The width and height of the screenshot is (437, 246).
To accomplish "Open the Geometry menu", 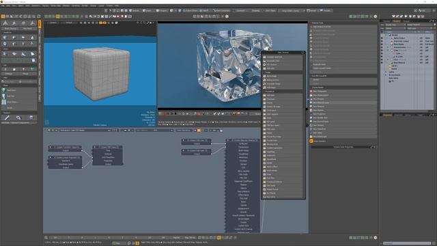I will point(36,5).
